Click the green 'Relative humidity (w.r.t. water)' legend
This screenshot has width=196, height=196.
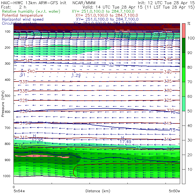pyautogui.click(x=31, y=11)
